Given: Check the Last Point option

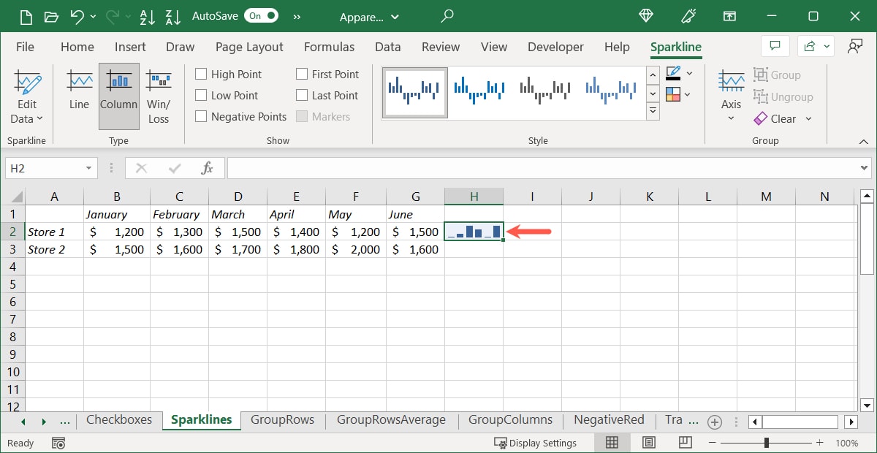Looking at the screenshot, I should tap(301, 95).
